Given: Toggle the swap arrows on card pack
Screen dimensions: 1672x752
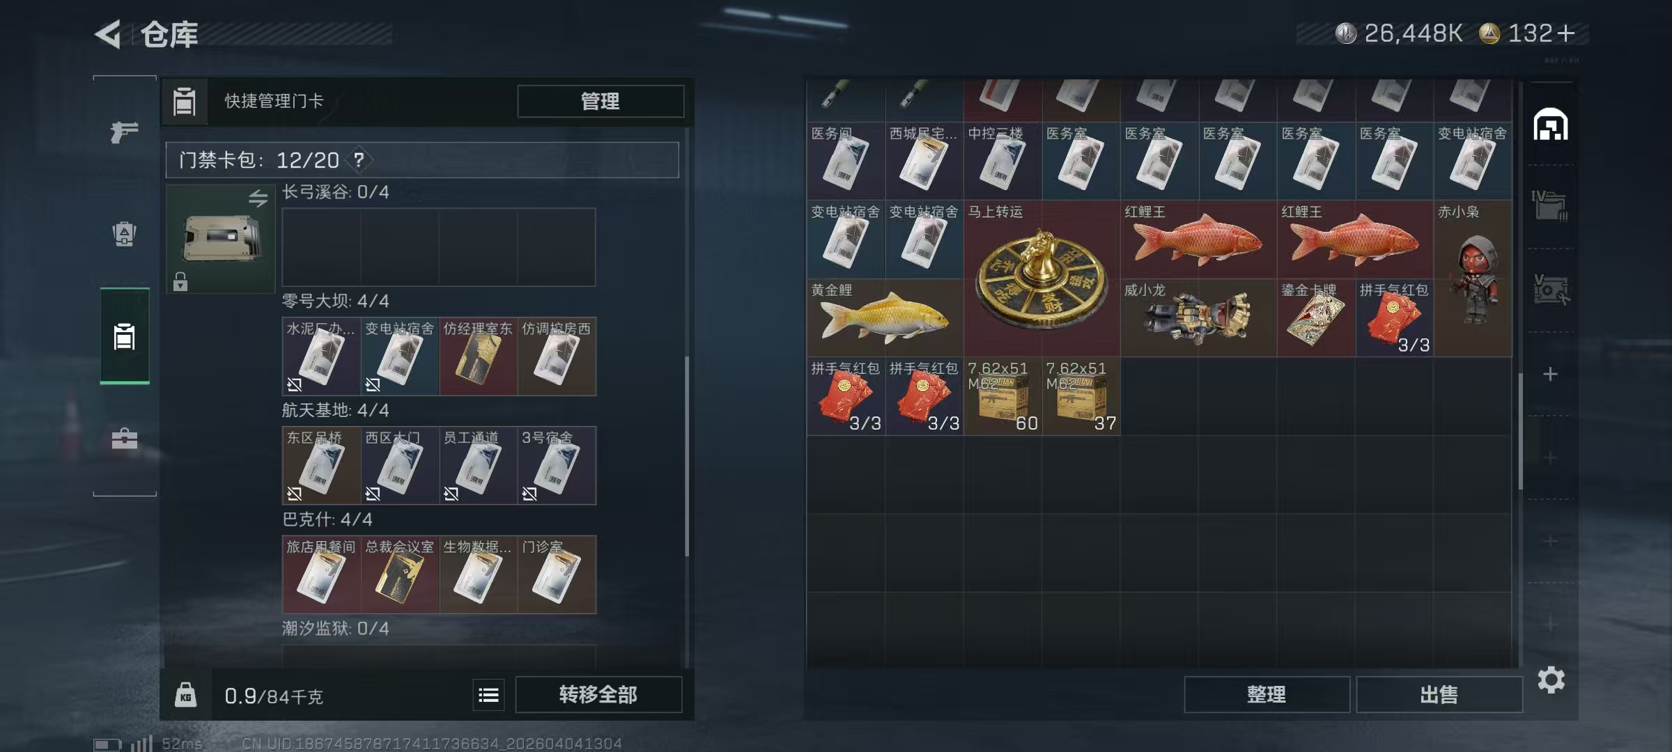Looking at the screenshot, I should [258, 198].
